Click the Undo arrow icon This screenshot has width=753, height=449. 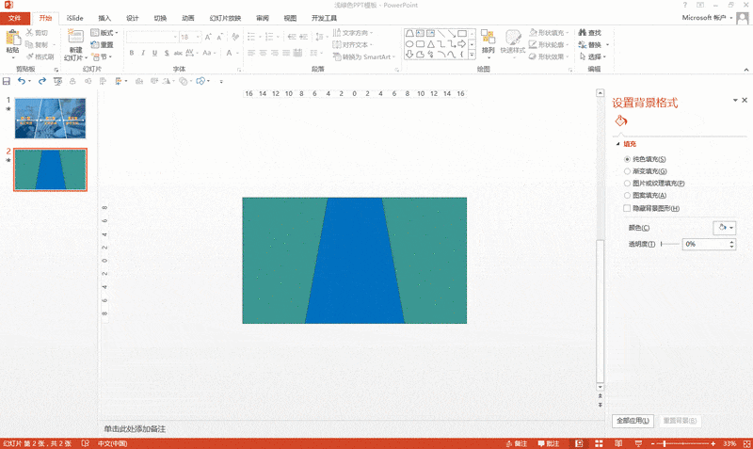[23, 81]
